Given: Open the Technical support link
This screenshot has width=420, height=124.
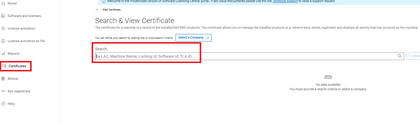Looking at the screenshot, I should pyautogui.click(x=285, y=1).
